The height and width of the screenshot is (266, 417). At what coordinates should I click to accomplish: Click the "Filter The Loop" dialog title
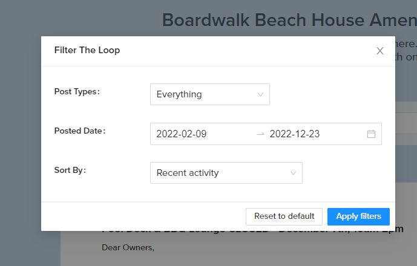click(x=87, y=50)
